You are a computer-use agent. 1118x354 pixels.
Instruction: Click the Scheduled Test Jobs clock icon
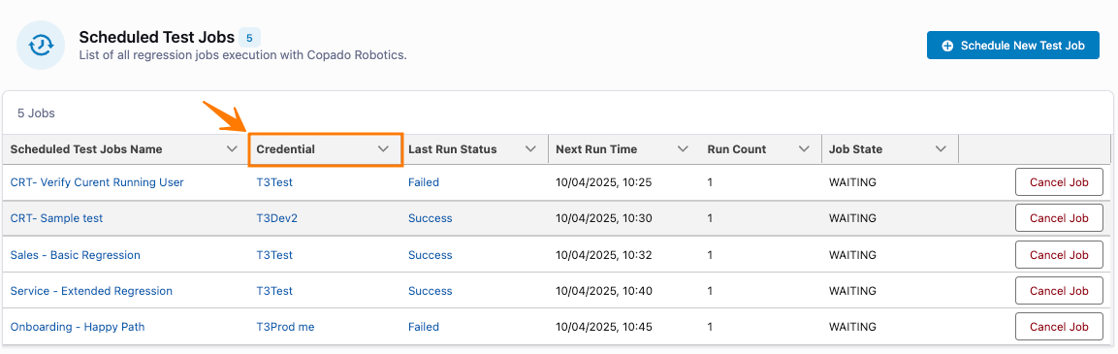(x=42, y=45)
